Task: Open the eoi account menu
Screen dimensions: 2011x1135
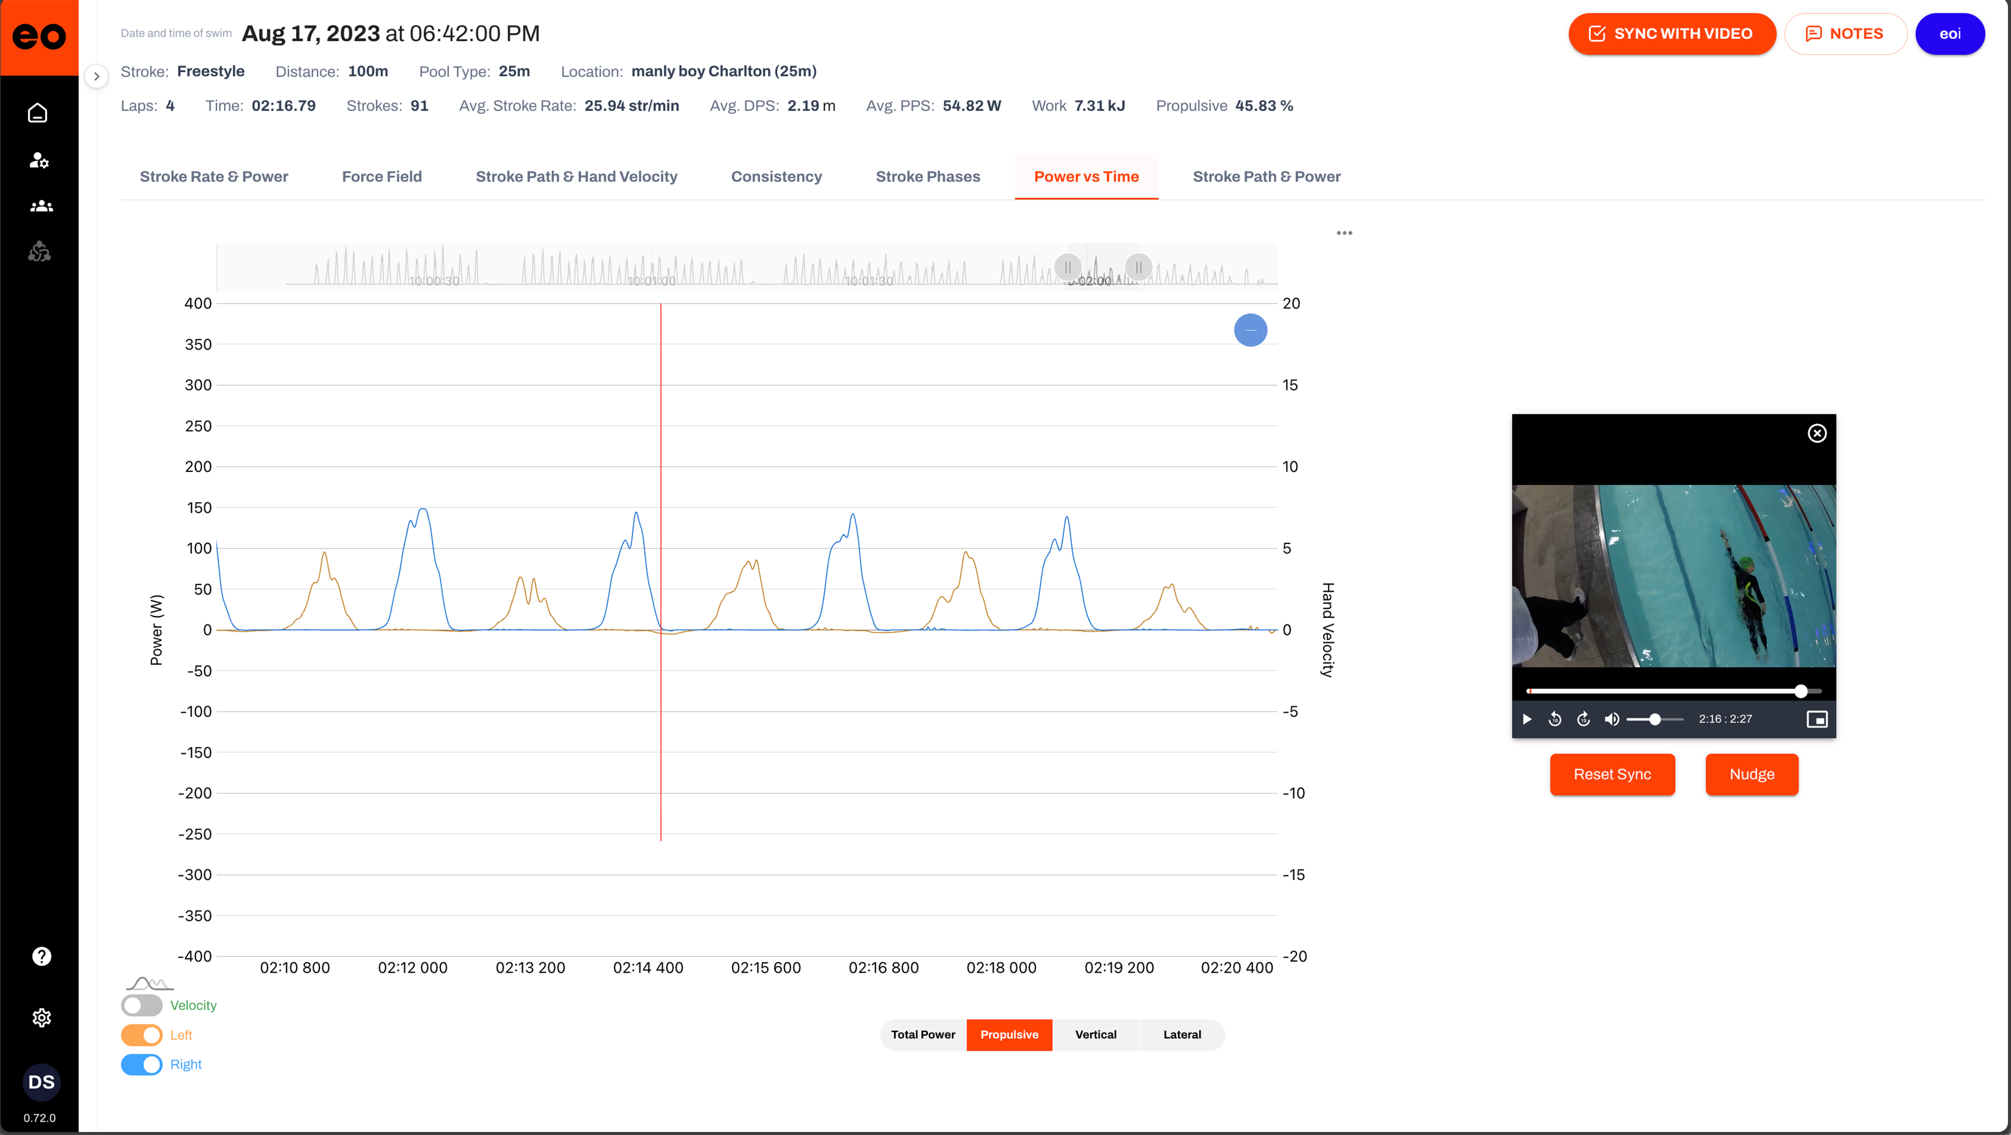Action: tap(1949, 34)
